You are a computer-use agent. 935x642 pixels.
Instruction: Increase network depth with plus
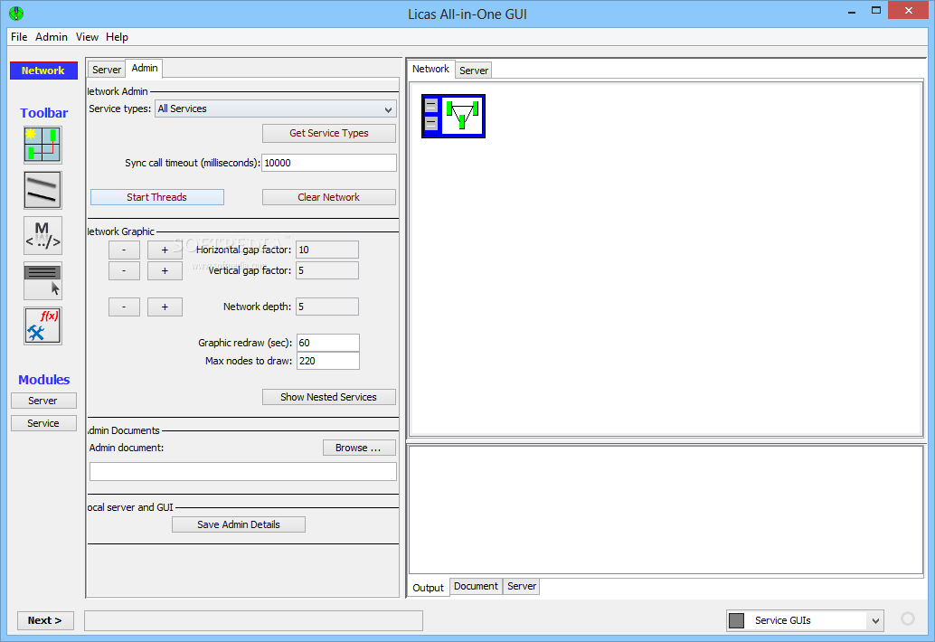[165, 307]
